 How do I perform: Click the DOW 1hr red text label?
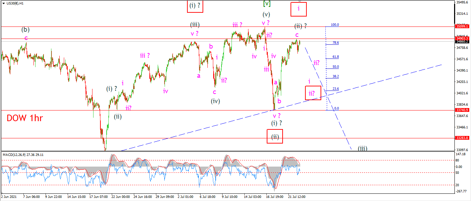tap(25, 118)
